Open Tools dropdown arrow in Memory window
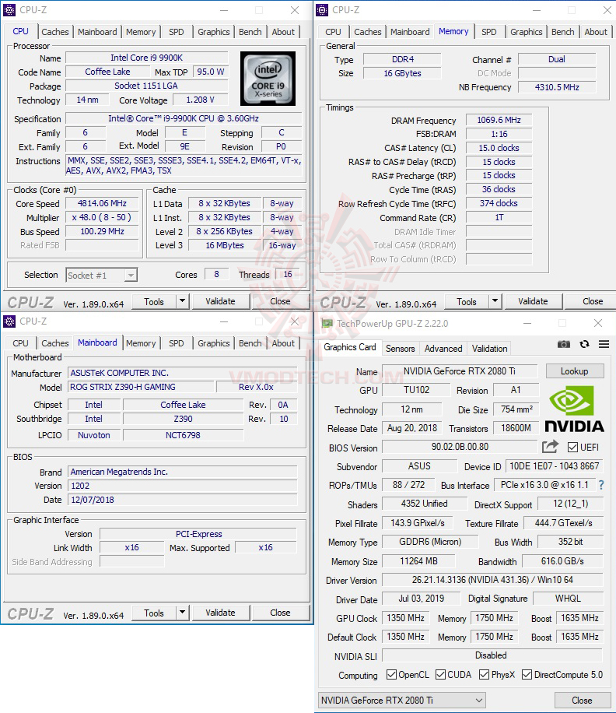The width and height of the screenshot is (616, 713). 495,301
